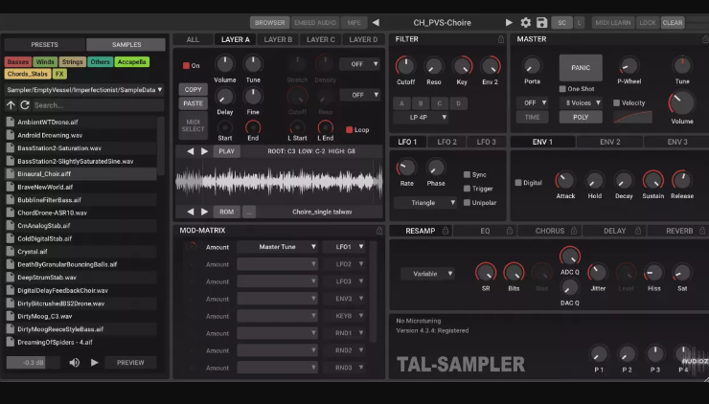Screen dimensions: 709x404
Task: Click the PLAY sample button
Action: point(226,151)
